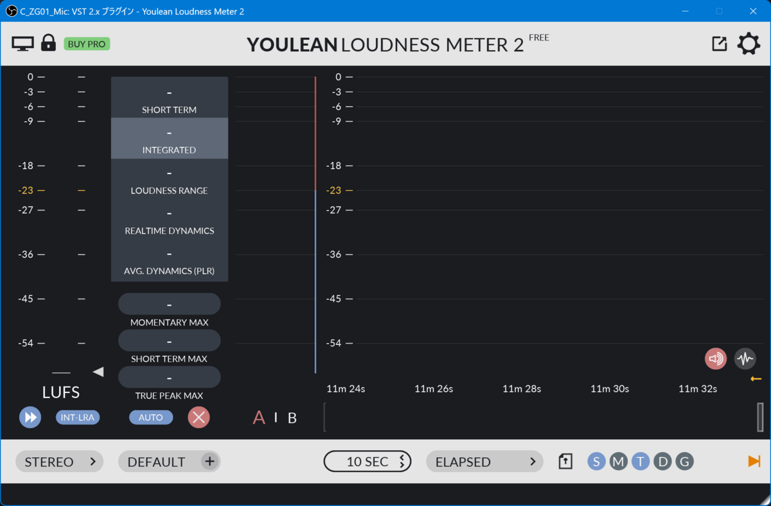Toggle the padlock lock icon
The width and height of the screenshot is (771, 506).
tap(48, 43)
